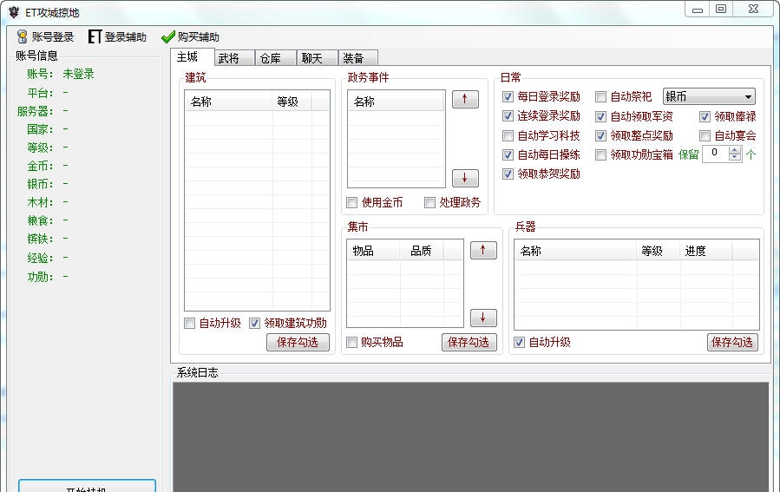Click 保存勾选 button in 建筑 panel
780x492 pixels.
tap(298, 342)
